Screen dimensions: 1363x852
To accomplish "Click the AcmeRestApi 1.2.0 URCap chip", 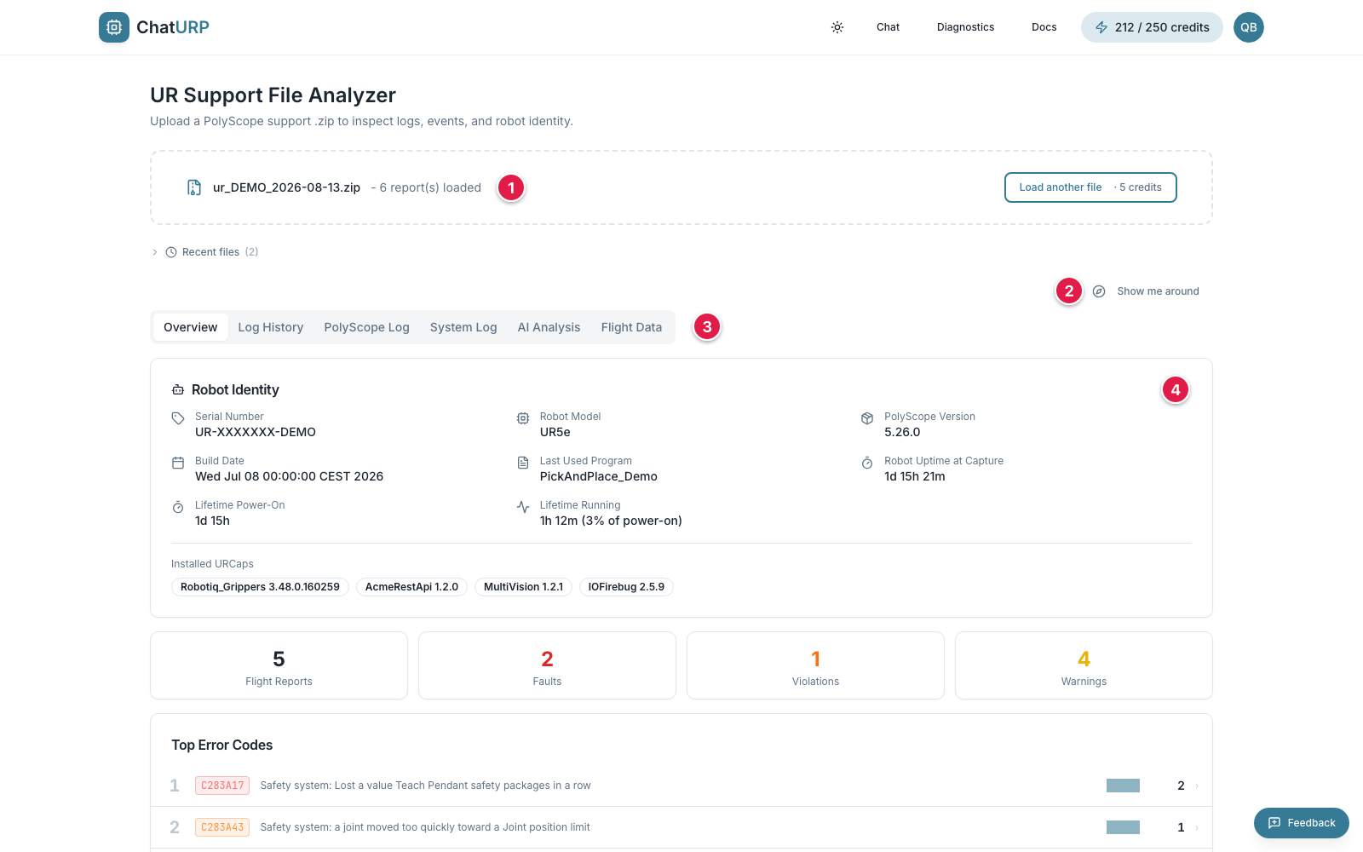I will 411,587.
